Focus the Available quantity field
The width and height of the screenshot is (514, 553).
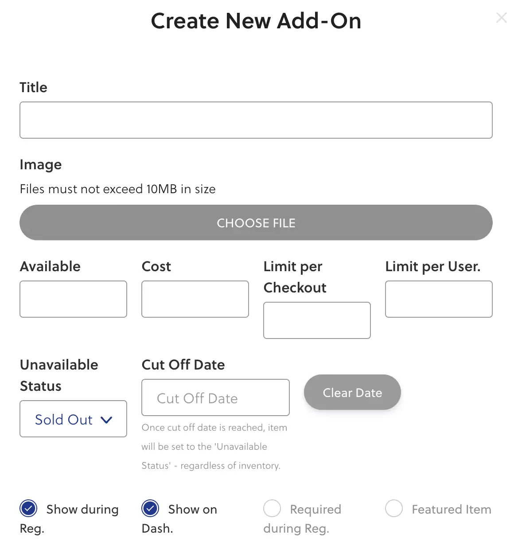(x=74, y=299)
